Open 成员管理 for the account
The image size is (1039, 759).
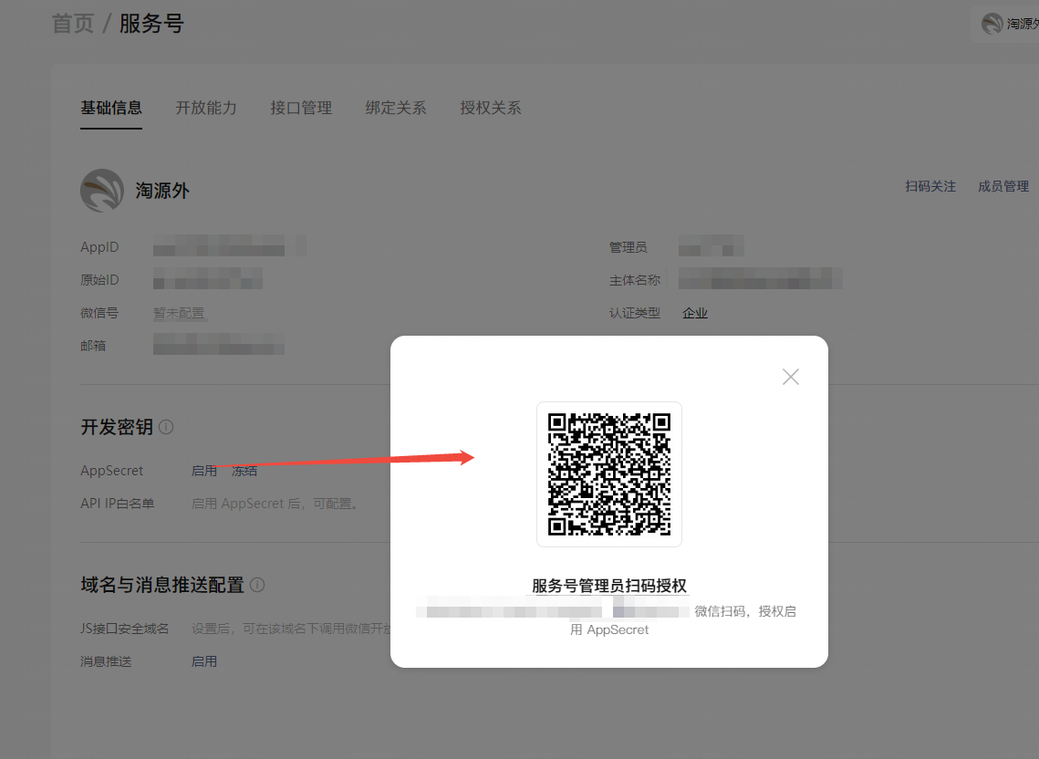click(1003, 186)
